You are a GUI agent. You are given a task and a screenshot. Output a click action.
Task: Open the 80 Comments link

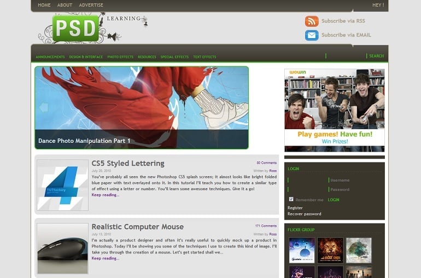click(x=266, y=162)
